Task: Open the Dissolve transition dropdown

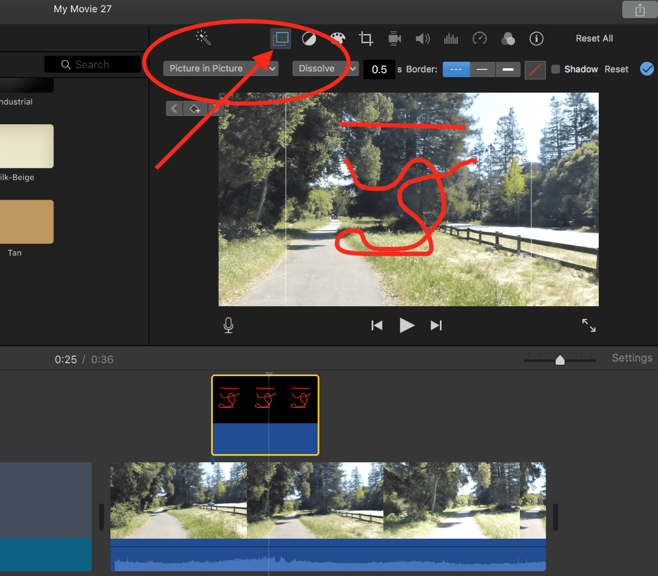Action: [x=325, y=68]
